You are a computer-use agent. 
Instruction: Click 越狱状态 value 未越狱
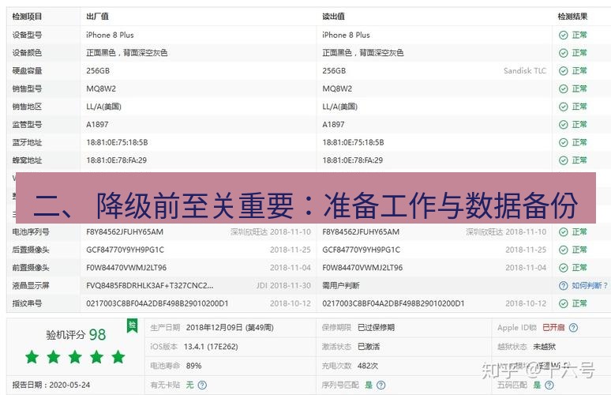545,347
